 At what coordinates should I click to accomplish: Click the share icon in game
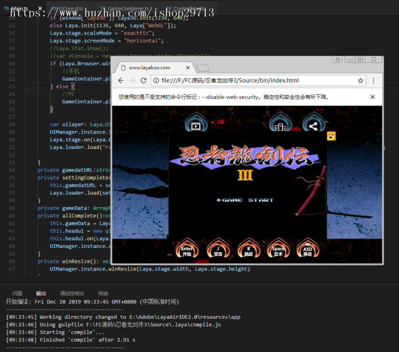(x=313, y=123)
